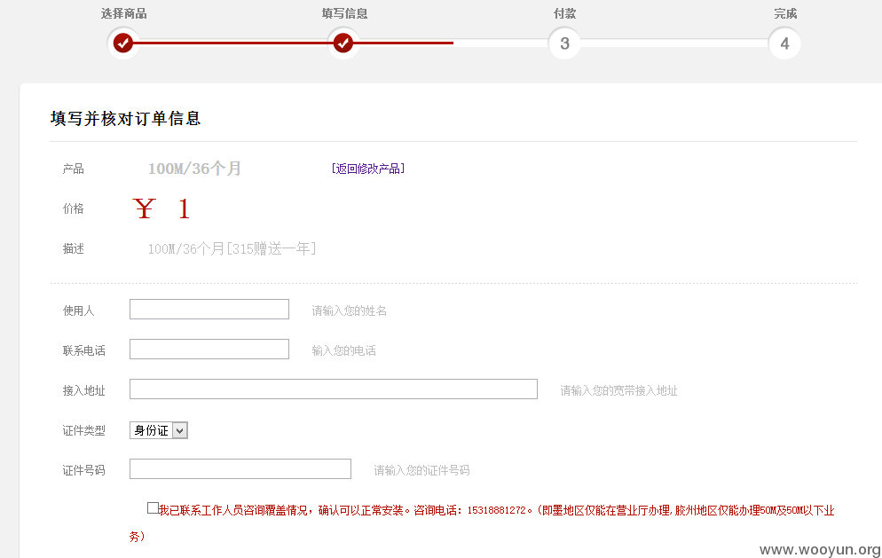The height and width of the screenshot is (558, 882).
Task: Click the hint 请输入您的姓名
Action: tap(350, 310)
